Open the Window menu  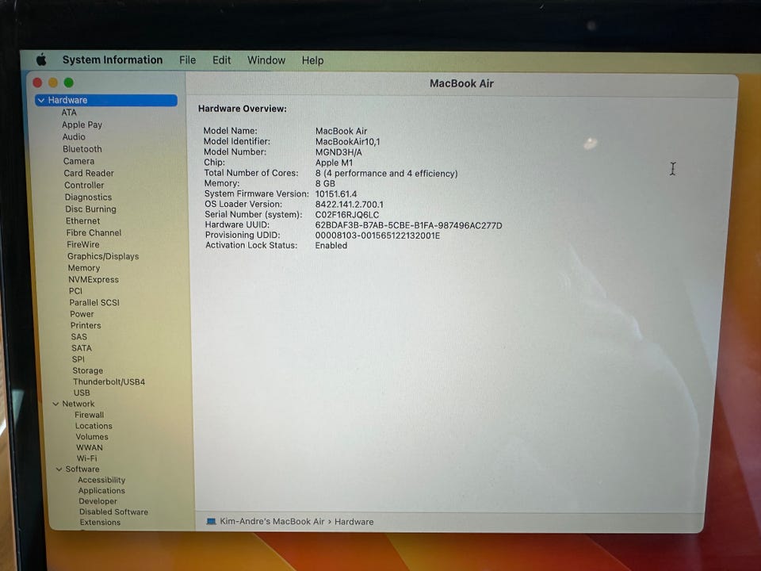pos(266,60)
